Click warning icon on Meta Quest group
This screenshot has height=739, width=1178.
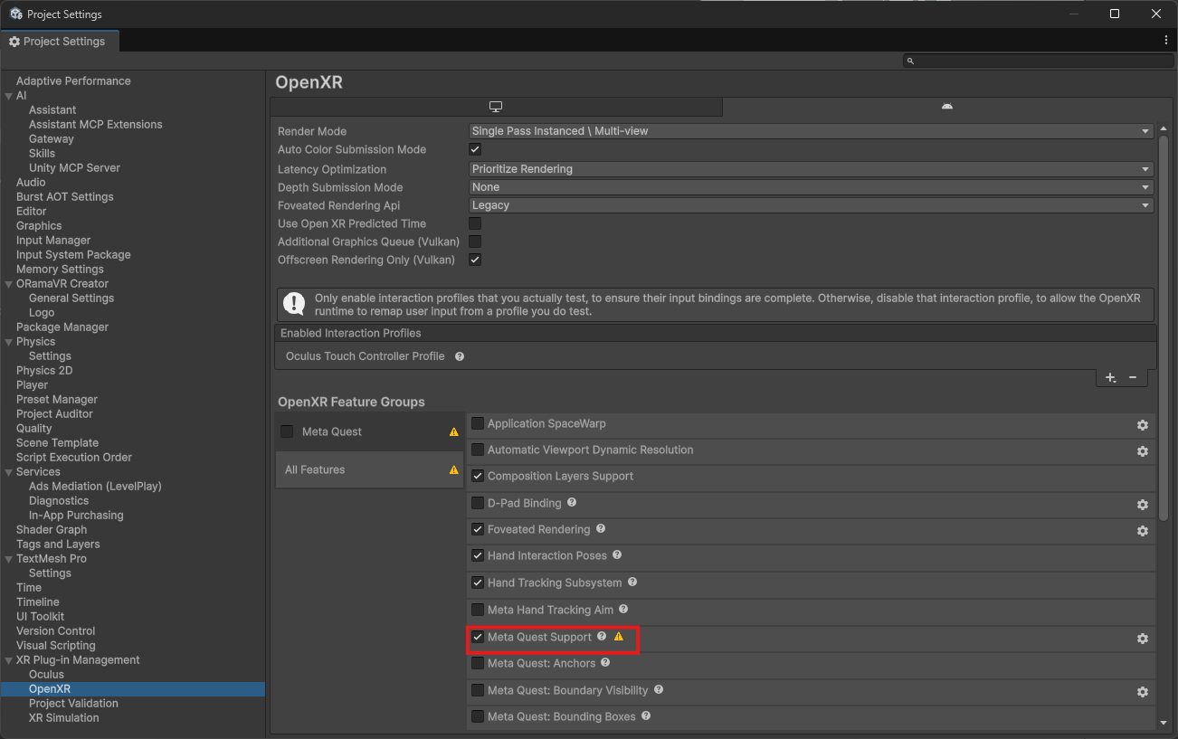point(454,431)
